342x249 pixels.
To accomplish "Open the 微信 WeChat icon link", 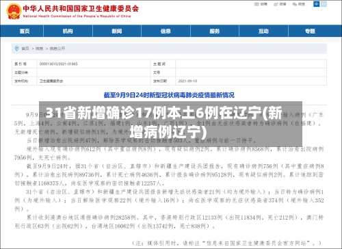I will [x=299, y=4].
